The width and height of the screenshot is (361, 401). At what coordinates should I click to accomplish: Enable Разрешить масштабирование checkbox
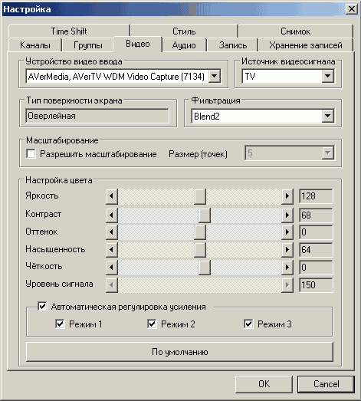coord(31,154)
